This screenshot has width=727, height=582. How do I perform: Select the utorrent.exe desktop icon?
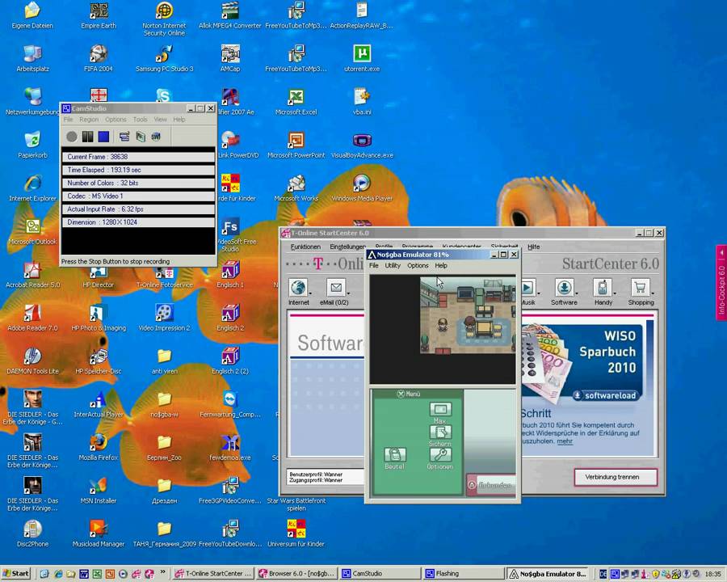pyautogui.click(x=362, y=58)
